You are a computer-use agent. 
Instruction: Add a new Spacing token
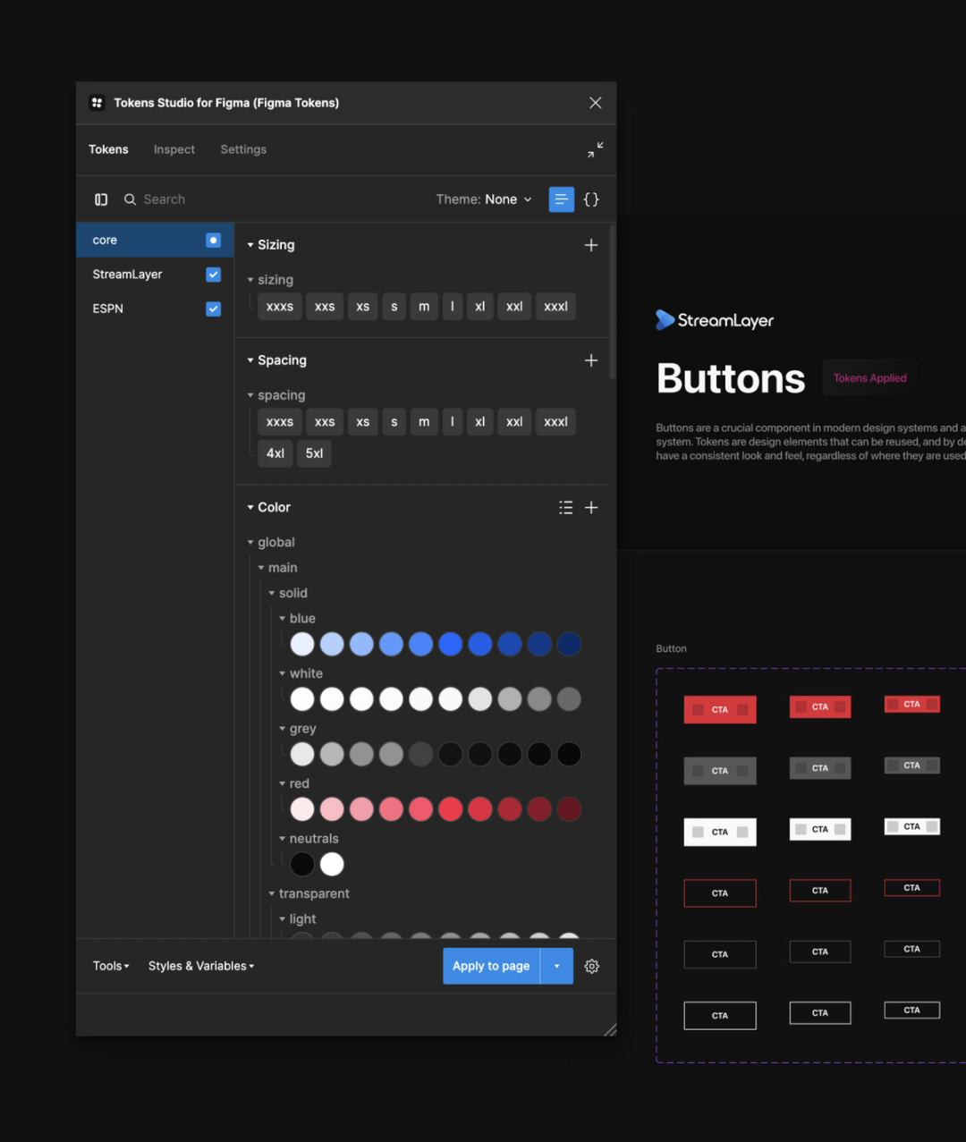[x=591, y=360]
